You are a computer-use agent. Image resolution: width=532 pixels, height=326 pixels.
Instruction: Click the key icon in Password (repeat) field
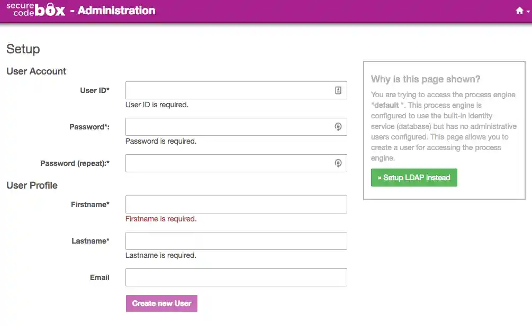[338, 163]
